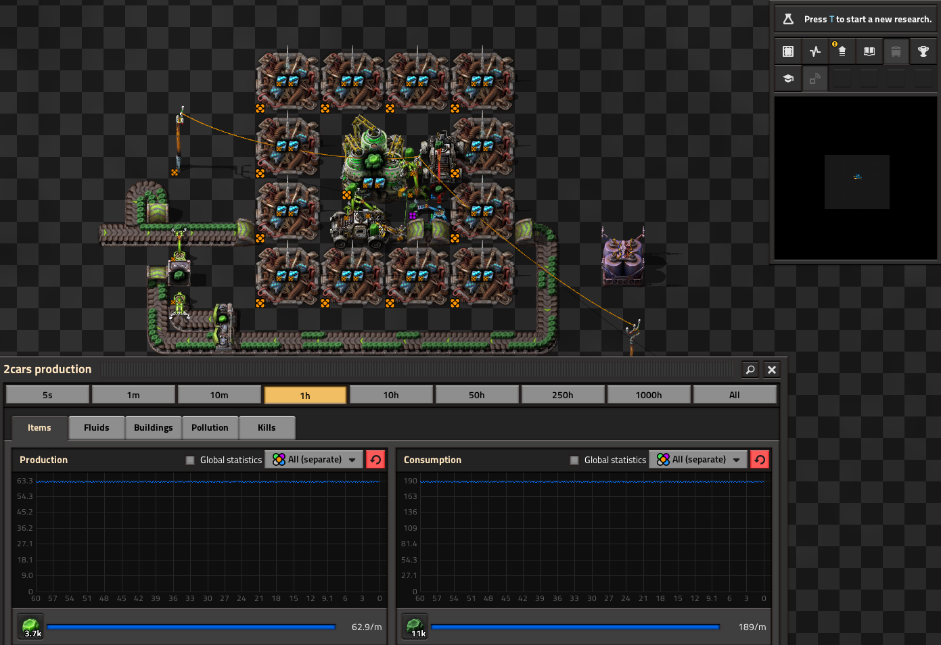Open the blueprint library square icon
Image resolution: width=941 pixels, height=645 pixels.
(x=788, y=51)
